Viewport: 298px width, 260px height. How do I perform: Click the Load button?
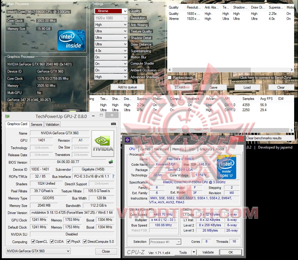(247, 87)
